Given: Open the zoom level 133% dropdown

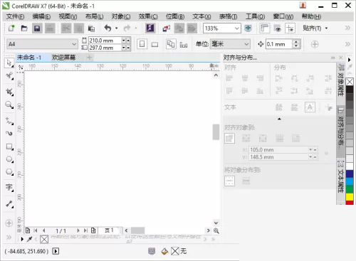Looking at the screenshot, I should tap(236, 28).
